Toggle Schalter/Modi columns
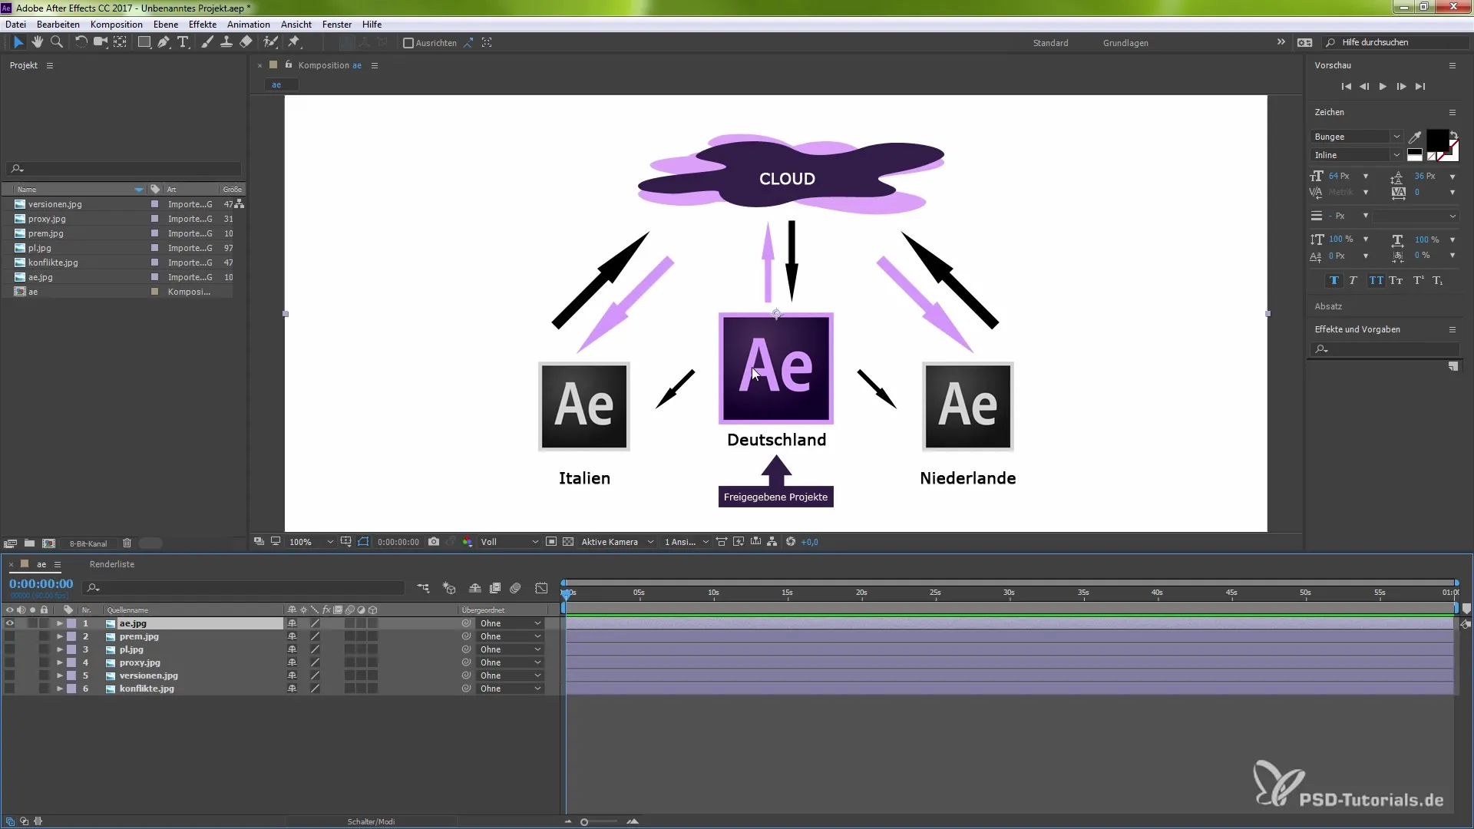 click(x=371, y=821)
